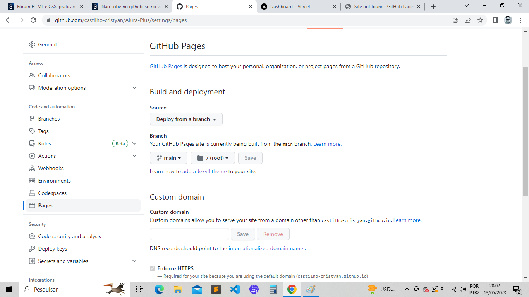Click the share page icon

point(468,20)
